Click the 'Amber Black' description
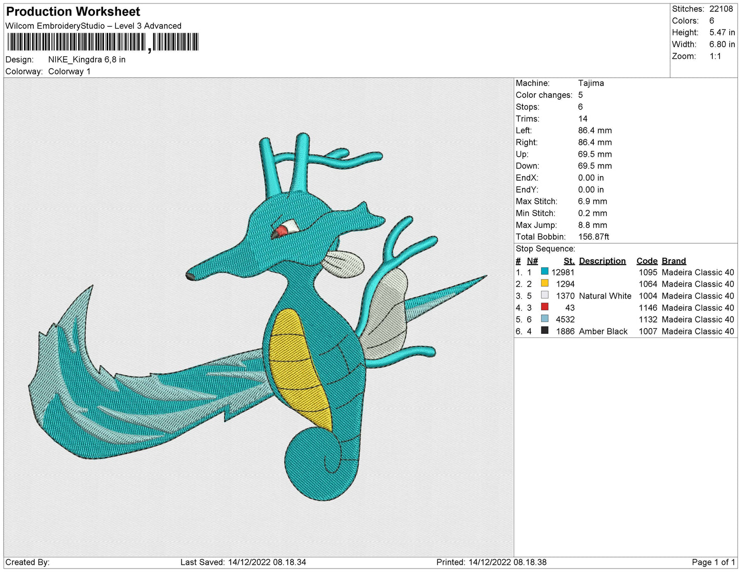 tap(603, 331)
